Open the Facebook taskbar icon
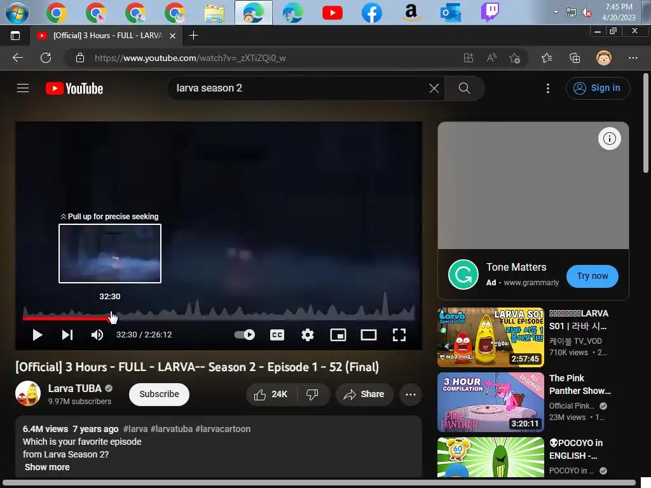 [371, 13]
